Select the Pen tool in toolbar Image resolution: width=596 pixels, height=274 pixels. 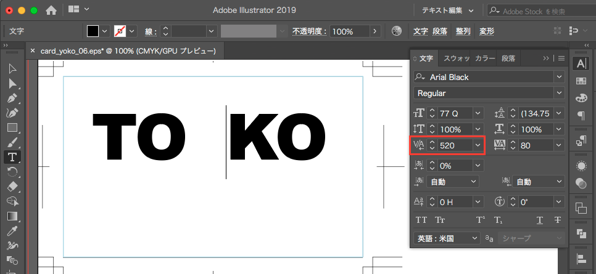pyautogui.click(x=12, y=98)
